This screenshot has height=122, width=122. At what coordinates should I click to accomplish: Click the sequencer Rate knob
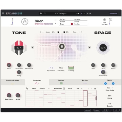[9, 95]
